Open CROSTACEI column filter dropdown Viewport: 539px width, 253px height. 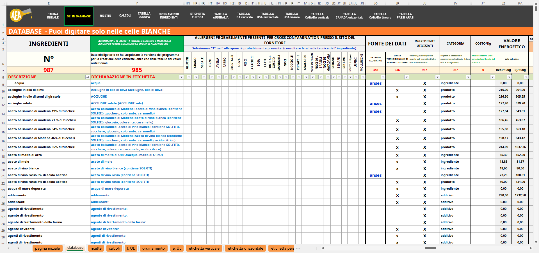coord(234,77)
